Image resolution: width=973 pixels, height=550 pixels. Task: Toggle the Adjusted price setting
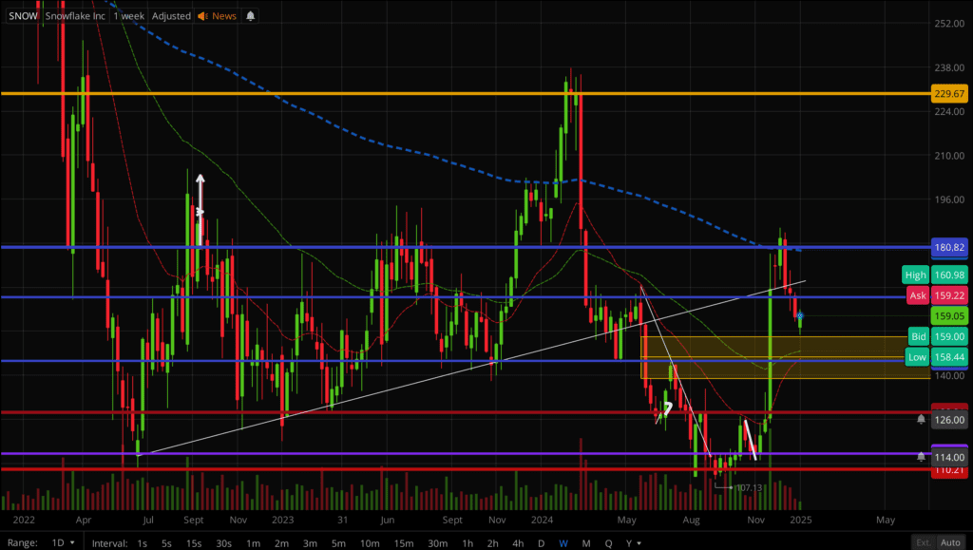(x=171, y=16)
